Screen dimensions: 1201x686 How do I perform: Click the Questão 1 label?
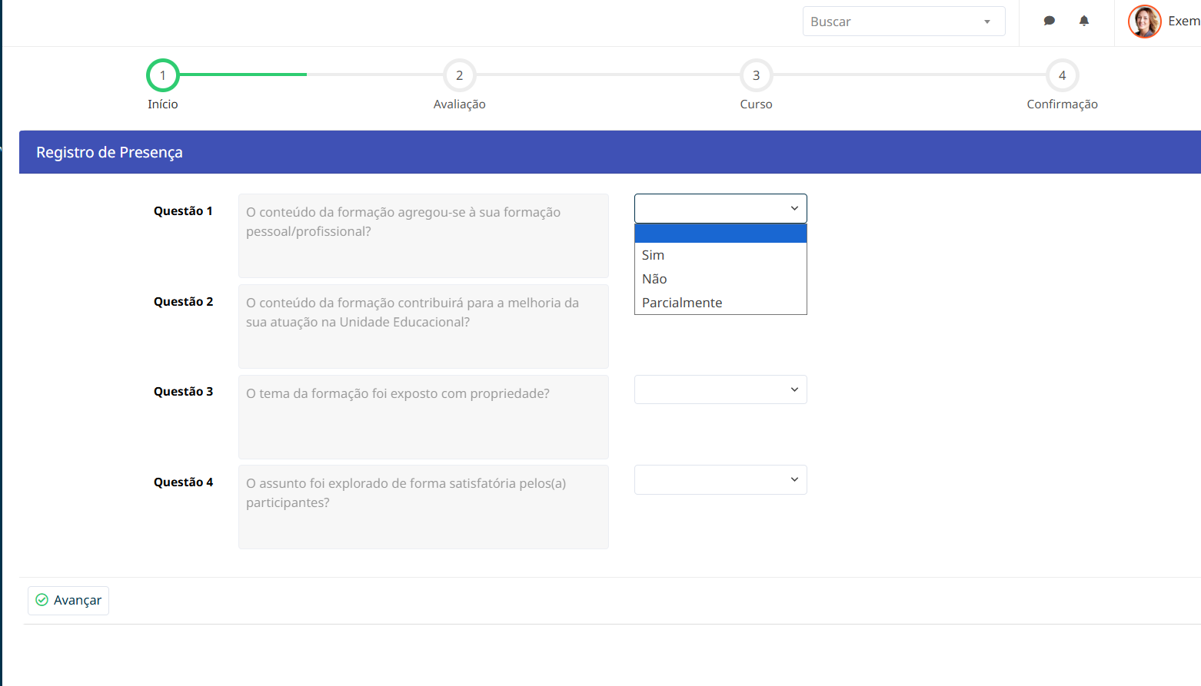(x=183, y=211)
